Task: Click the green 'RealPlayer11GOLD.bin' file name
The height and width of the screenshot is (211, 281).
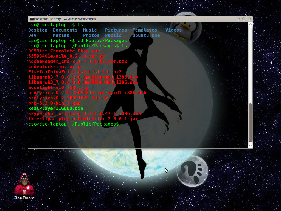Action: click(x=56, y=108)
